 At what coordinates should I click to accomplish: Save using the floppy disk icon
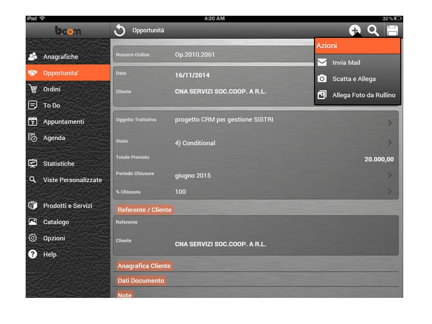pos(392,31)
